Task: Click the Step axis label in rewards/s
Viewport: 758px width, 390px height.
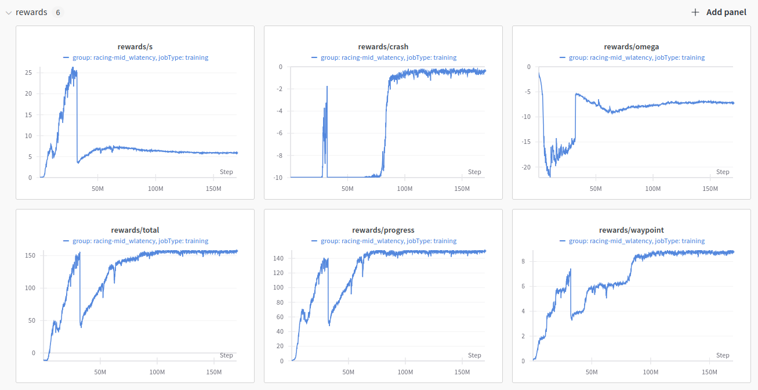Action: coord(226,172)
